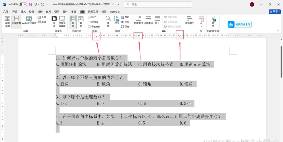This screenshot has width=283, height=142.
Task: Open the ZG account avatar
Action: [x=252, y=4]
